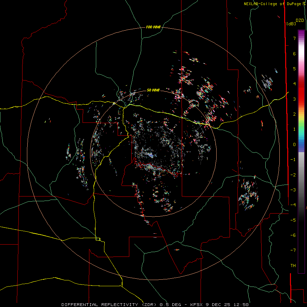Click the DZD legend title
Viewport: 307px width, 307px height.
point(300,20)
